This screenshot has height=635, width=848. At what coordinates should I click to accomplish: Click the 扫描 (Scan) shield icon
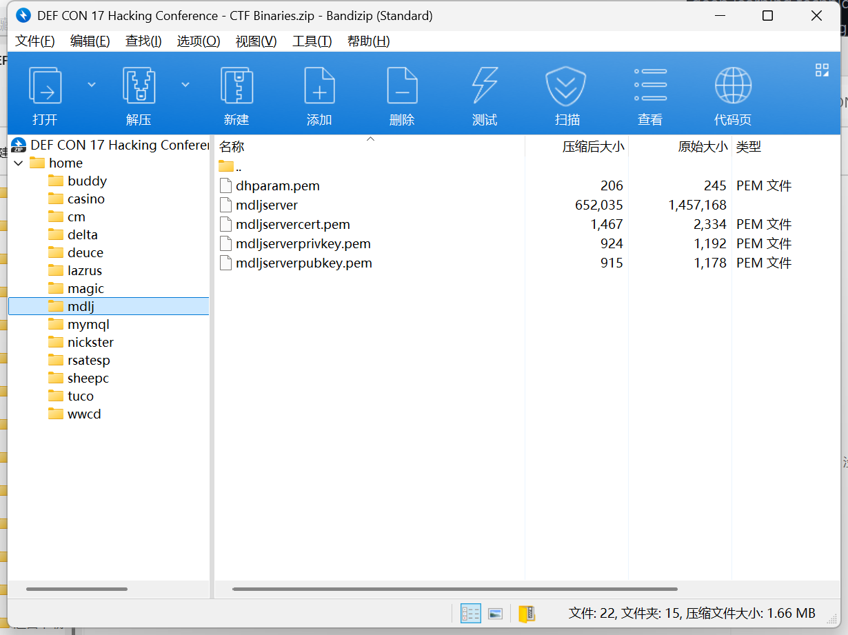tap(567, 86)
